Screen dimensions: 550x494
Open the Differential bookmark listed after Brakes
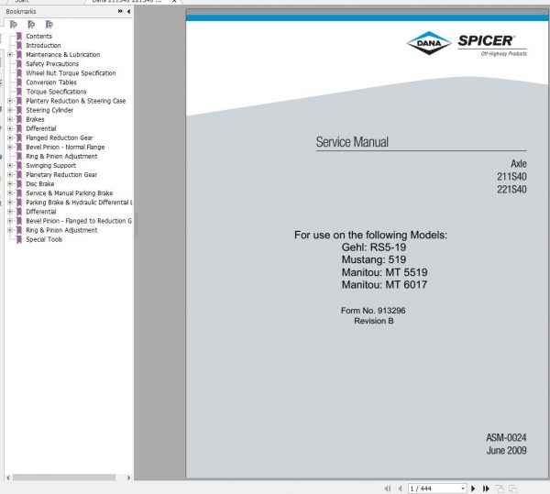pos(41,128)
